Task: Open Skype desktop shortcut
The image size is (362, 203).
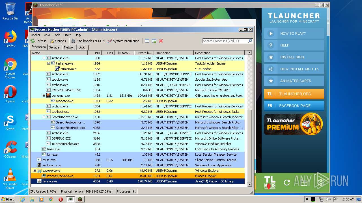Action: (10, 122)
